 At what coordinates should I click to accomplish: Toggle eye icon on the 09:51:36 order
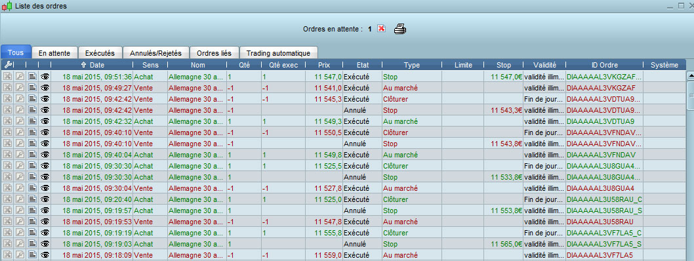point(45,77)
